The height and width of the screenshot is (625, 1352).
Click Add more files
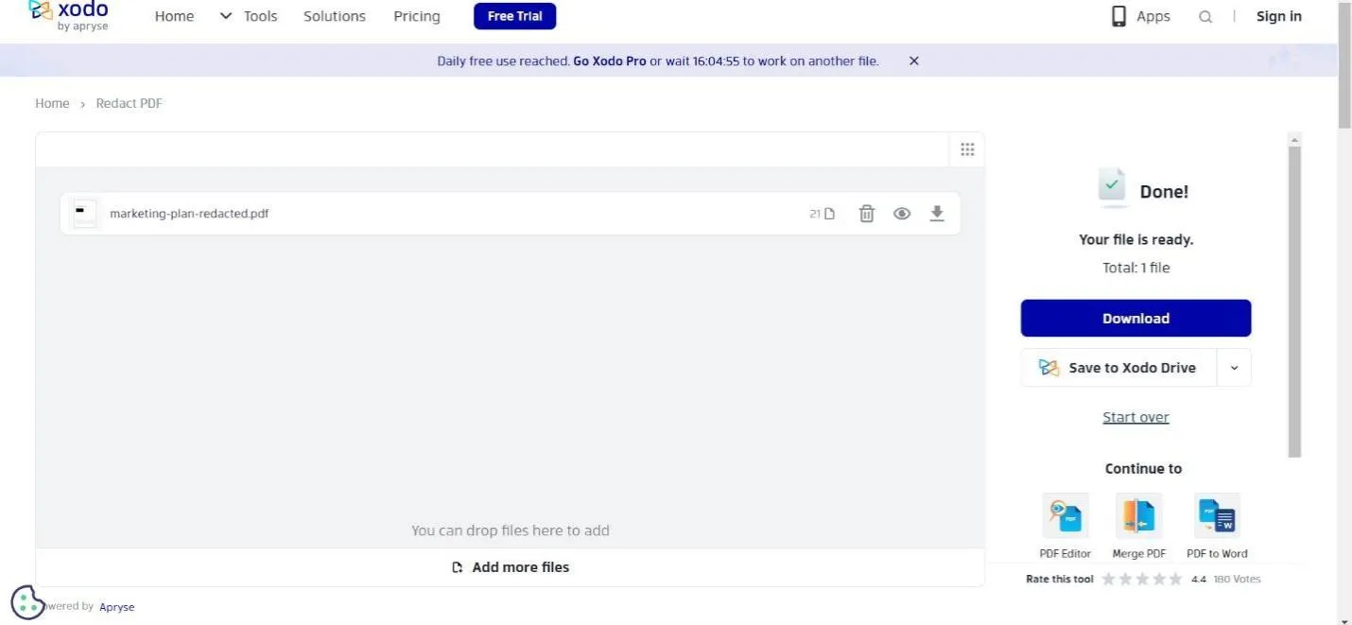(511, 567)
